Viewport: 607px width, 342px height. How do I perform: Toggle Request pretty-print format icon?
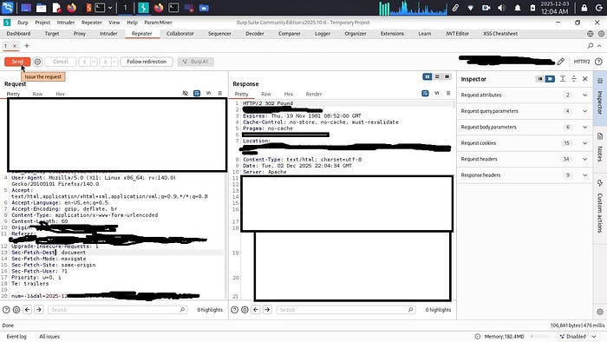tap(197, 94)
